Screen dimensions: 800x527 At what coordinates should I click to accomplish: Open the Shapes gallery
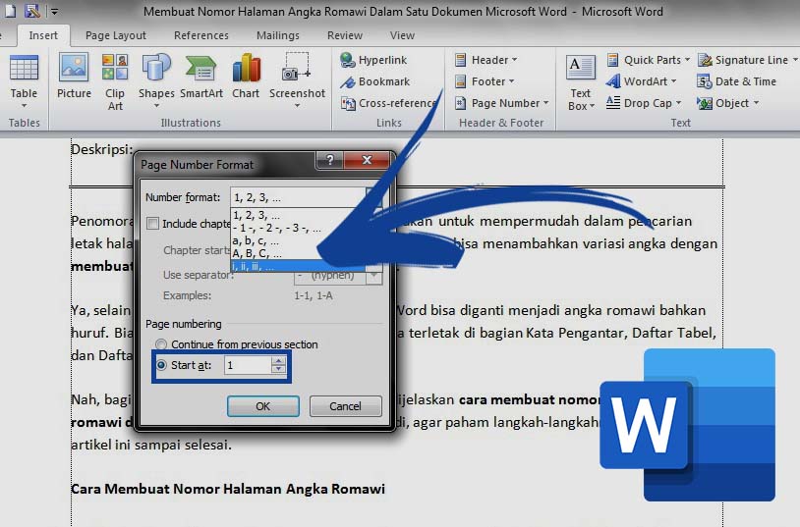click(156, 81)
